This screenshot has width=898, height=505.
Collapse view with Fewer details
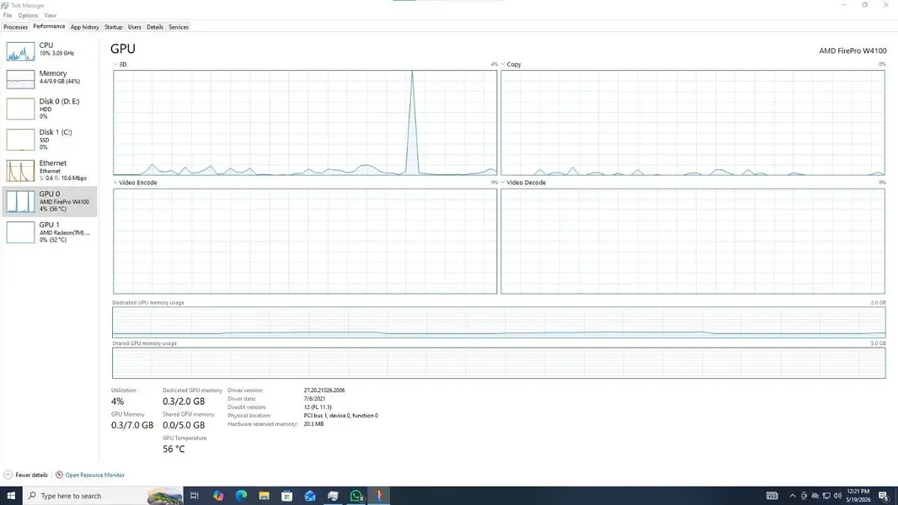point(26,475)
